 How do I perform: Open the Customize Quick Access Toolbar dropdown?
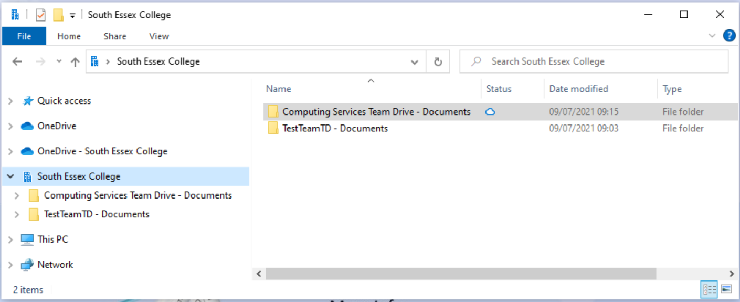pos(72,15)
